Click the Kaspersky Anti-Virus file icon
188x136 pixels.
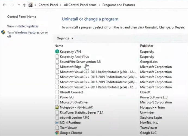click(x=57, y=56)
